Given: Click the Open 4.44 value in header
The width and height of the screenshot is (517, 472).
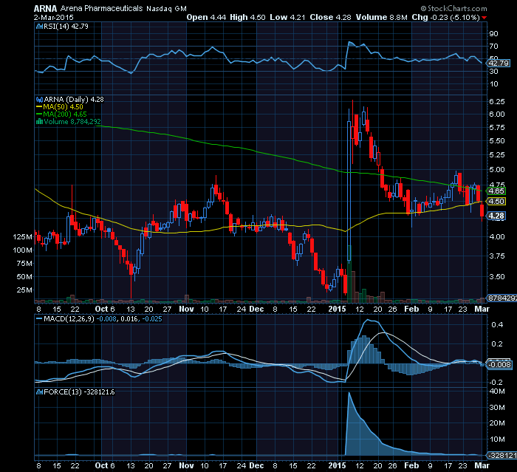Looking at the screenshot, I should tap(206, 18).
